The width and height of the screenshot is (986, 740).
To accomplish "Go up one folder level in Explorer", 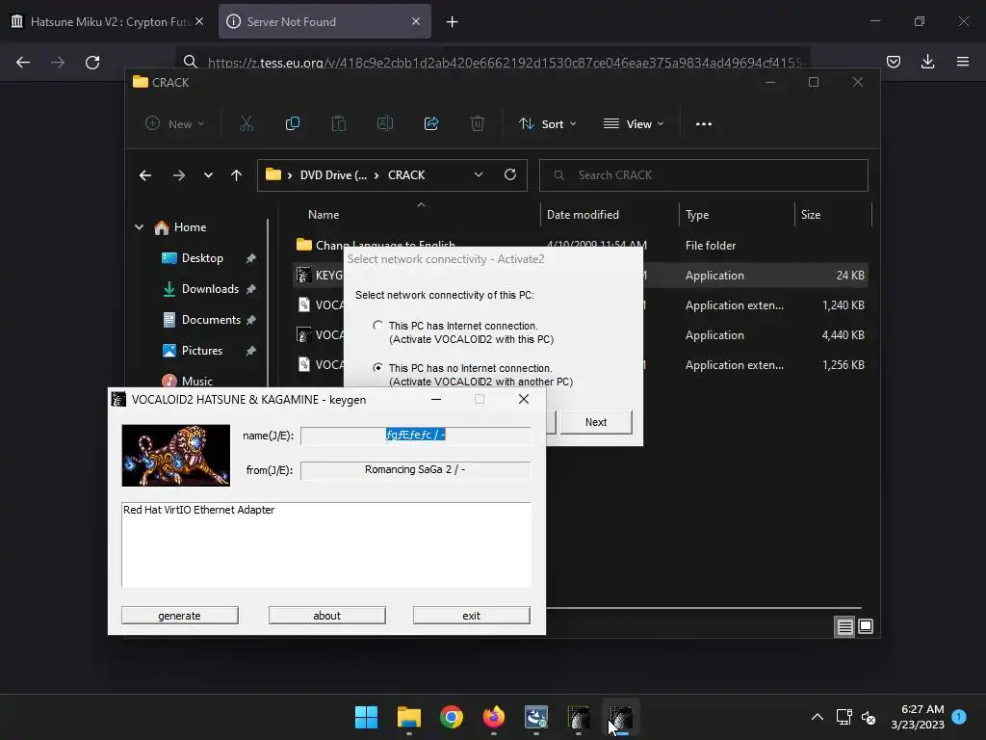I will 237,175.
